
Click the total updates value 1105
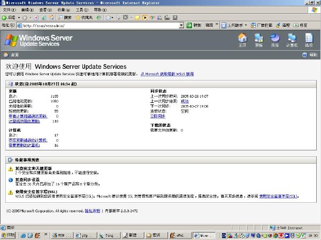[x=55, y=96]
